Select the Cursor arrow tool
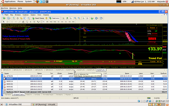The image size is (169, 106). 4,22
